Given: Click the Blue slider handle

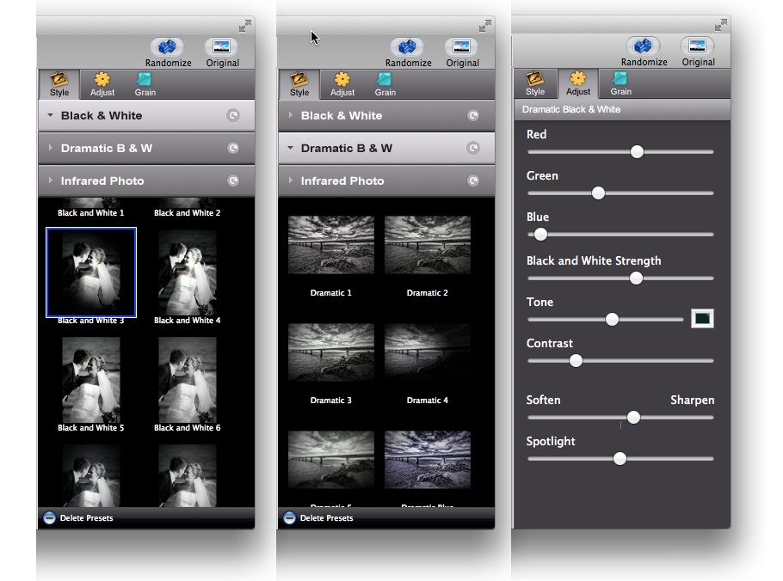Looking at the screenshot, I should tap(540, 235).
